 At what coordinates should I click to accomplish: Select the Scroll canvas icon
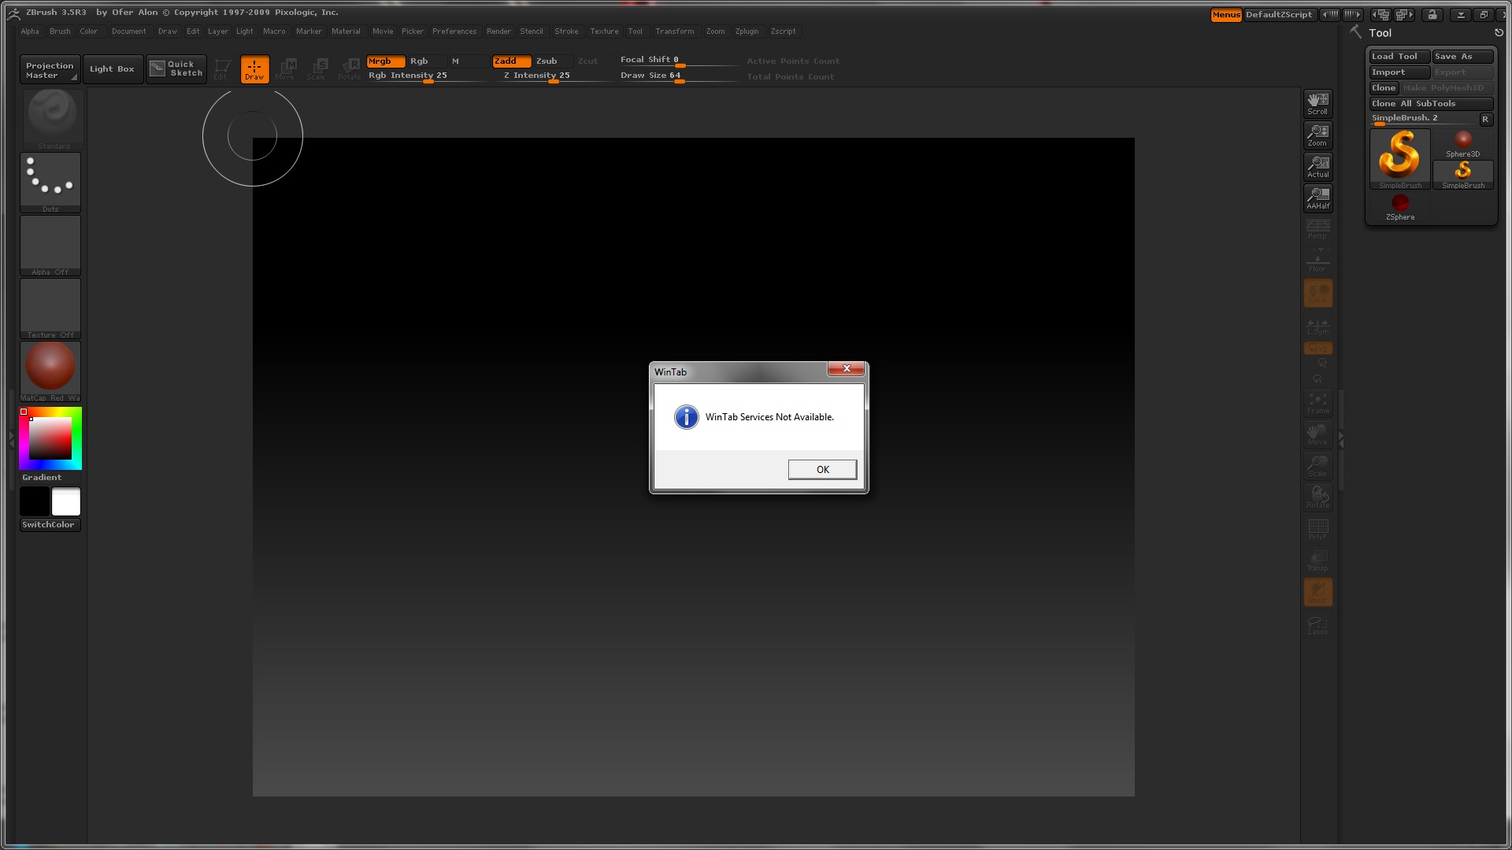tap(1317, 103)
